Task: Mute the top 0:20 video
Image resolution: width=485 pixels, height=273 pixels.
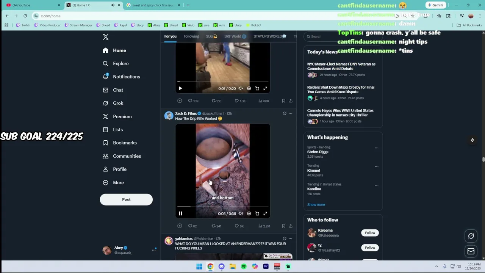Action: [x=241, y=88]
